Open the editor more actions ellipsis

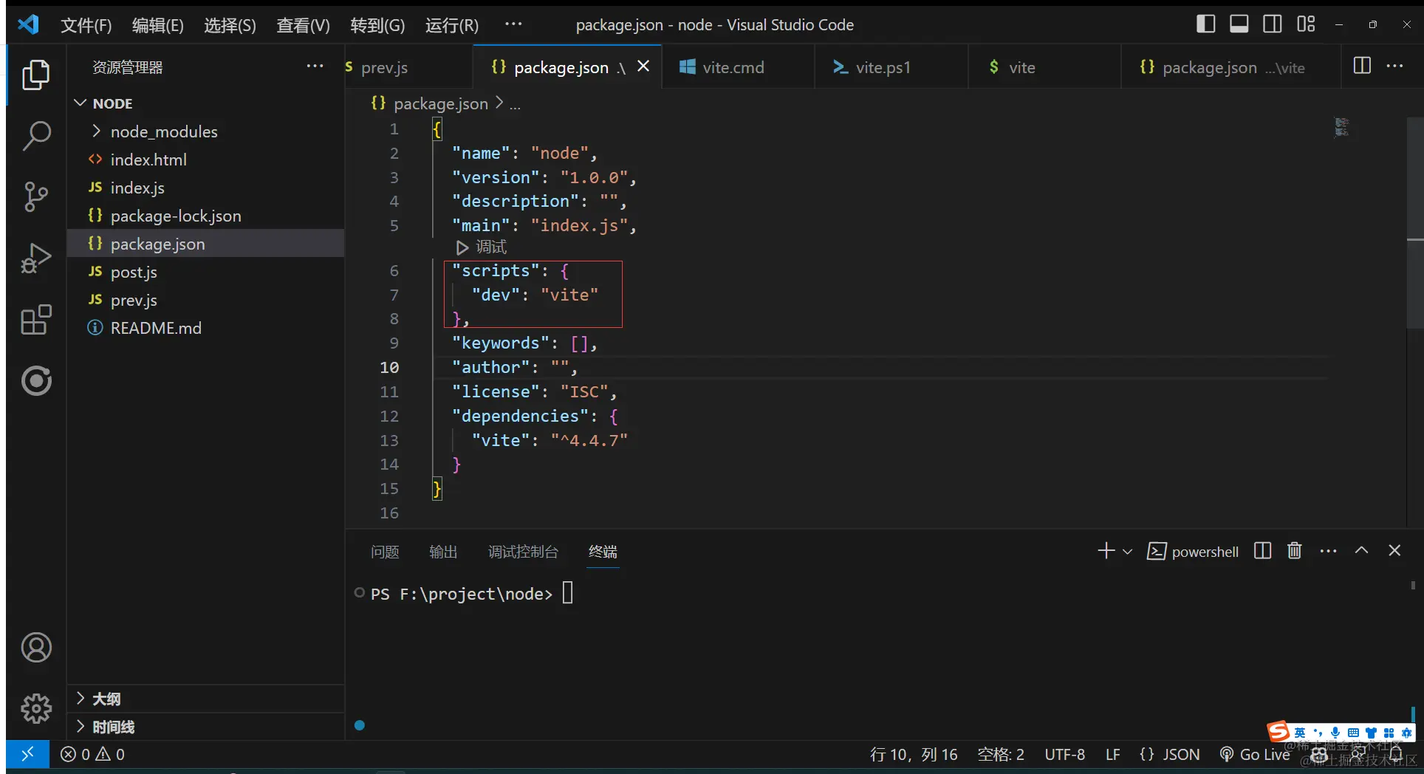pyautogui.click(x=1394, y=66)
